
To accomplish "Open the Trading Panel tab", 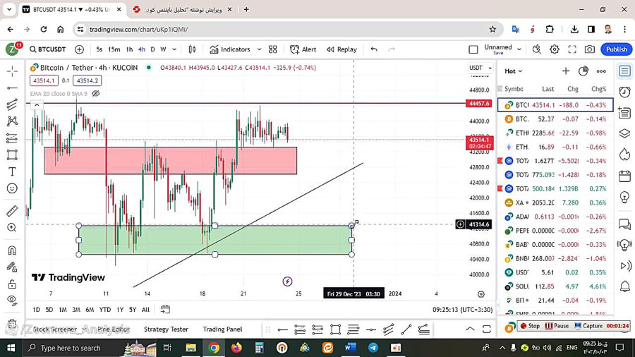I will (222, 329).
